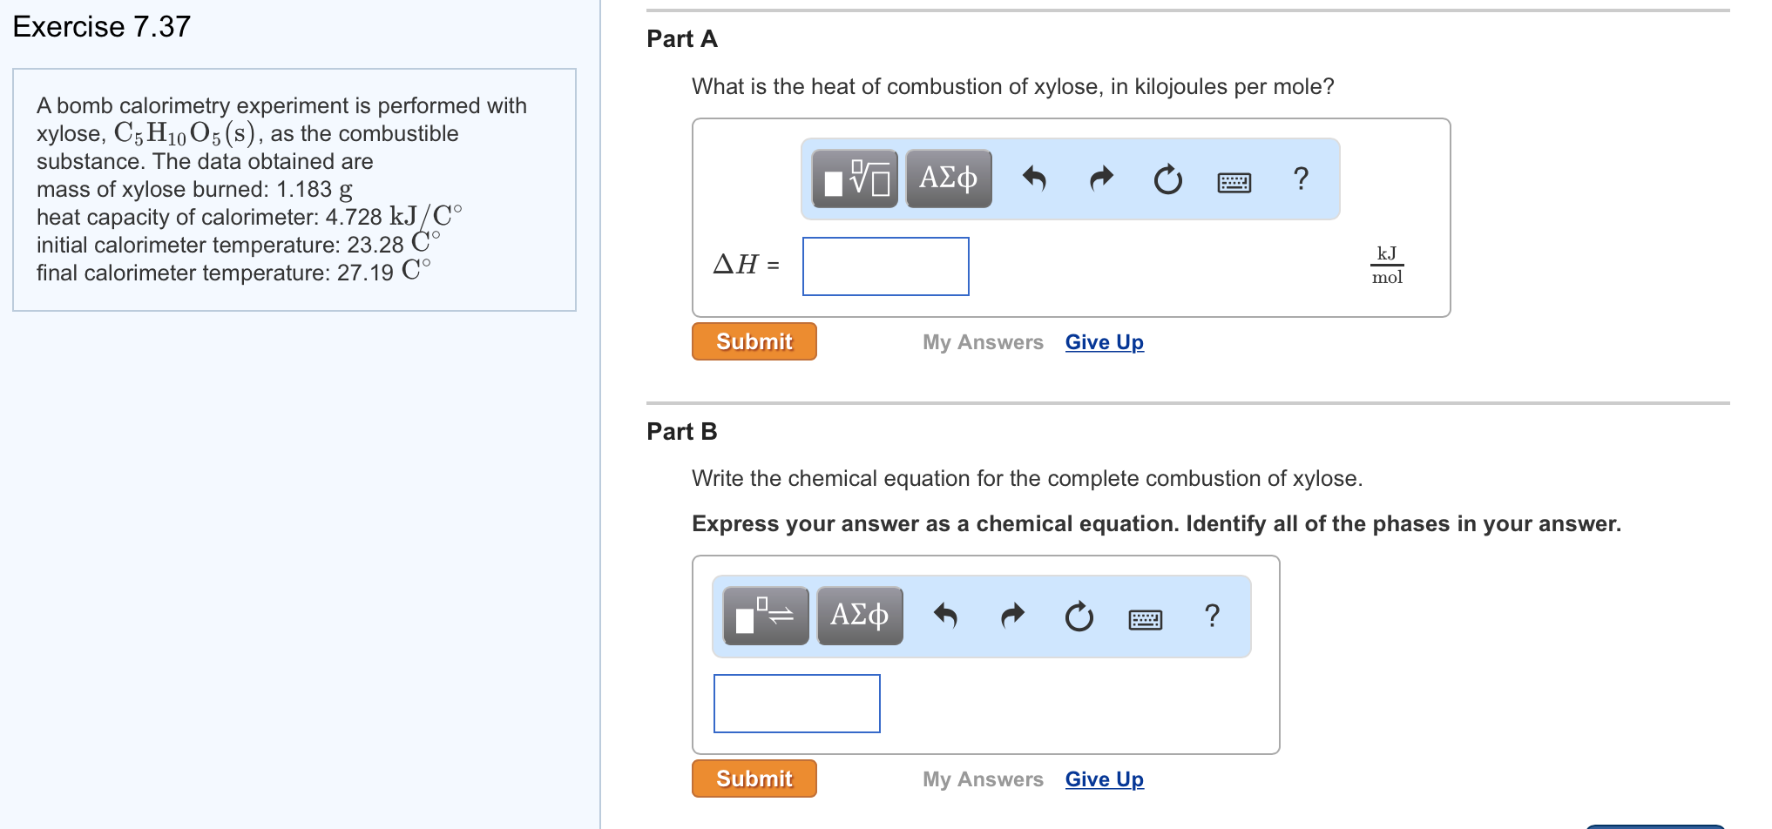
Task: Undo last edit in Part B toolbar
Action: tap(945, 617)
